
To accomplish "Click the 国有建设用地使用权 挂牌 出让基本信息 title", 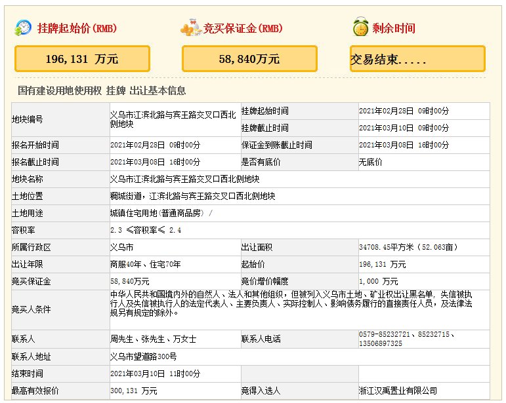I will [102, 90].
